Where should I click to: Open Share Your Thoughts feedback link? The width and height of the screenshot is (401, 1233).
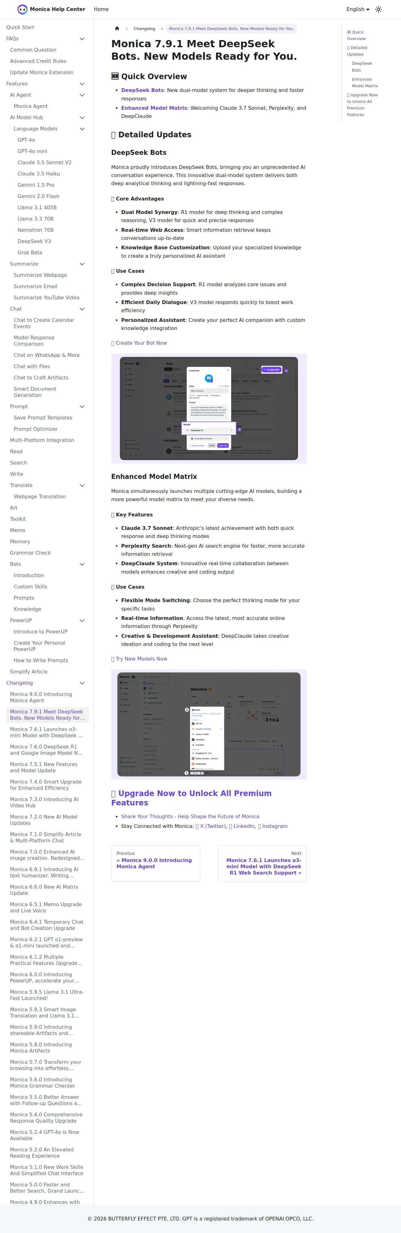[190, 817]
